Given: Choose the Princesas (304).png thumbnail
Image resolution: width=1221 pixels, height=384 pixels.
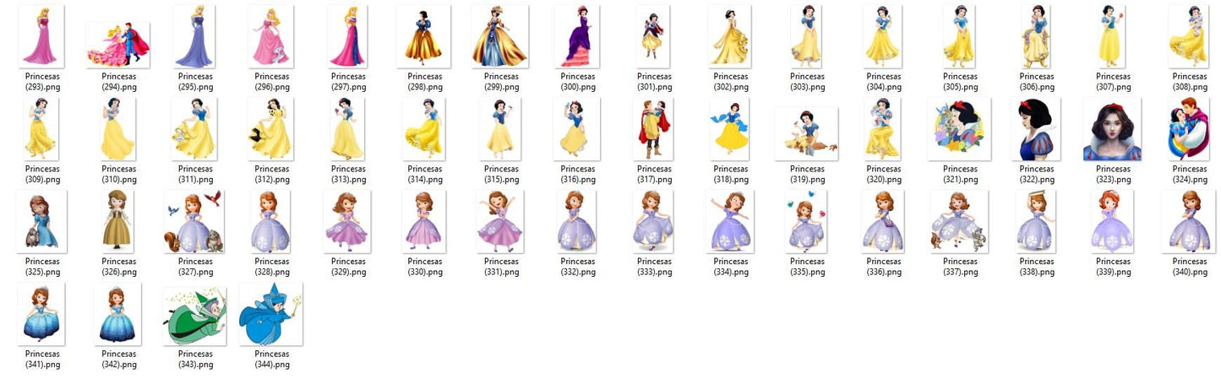Looking at the screenshot, I should click(x=883, y=36).
